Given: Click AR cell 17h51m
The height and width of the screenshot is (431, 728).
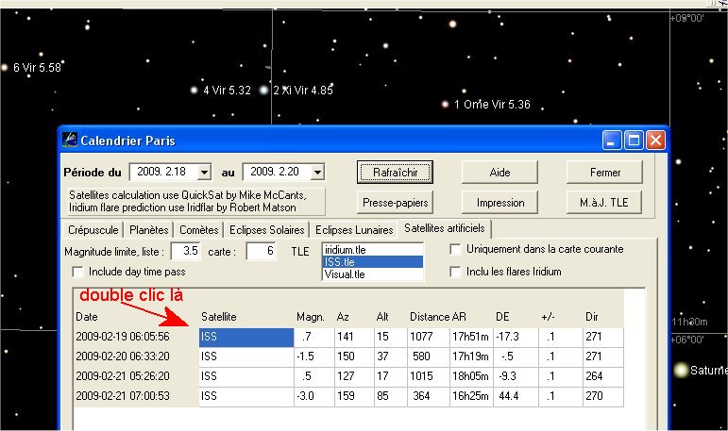Looking at the screenshot, I should 471,337.
